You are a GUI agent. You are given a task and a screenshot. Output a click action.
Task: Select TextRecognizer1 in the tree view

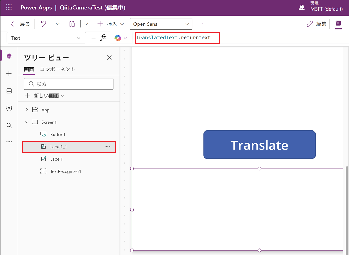[66, 171]
